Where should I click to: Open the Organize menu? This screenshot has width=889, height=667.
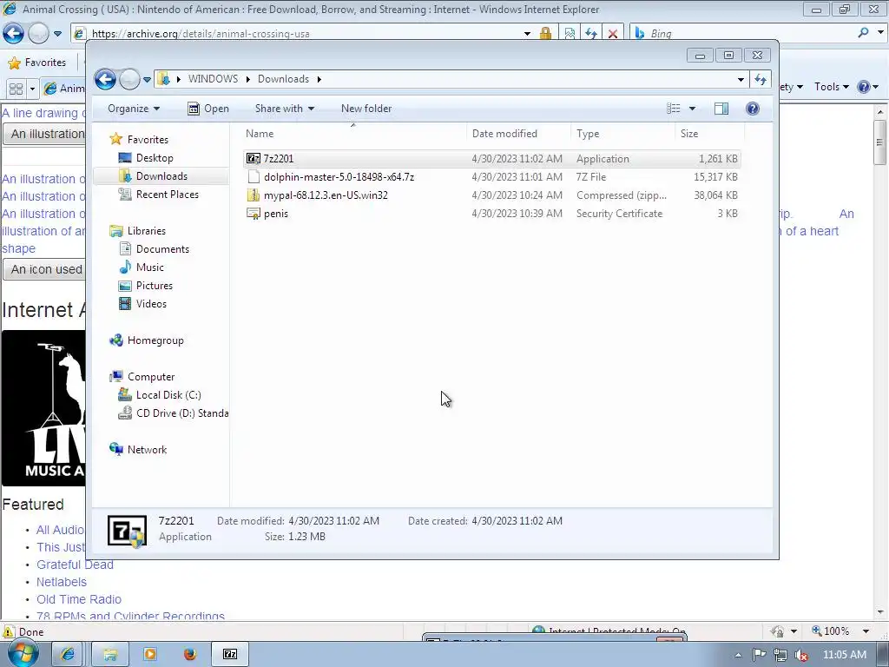tap(134, 109)
